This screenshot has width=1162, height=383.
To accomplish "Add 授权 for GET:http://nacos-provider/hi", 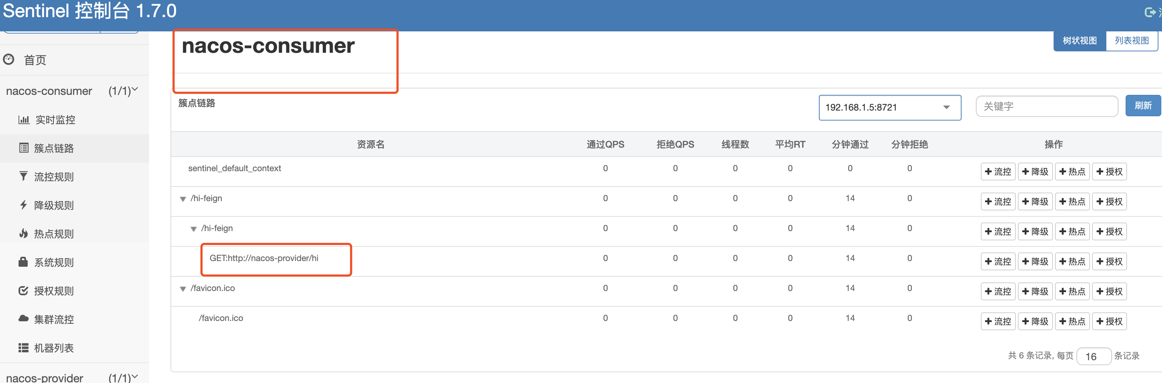I will point(1109,261).
